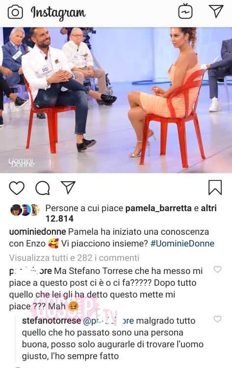Open blurred commenter username on first comment
This screenshot has width=232, height=368.
pyautogui.click(x=30, y=271)
